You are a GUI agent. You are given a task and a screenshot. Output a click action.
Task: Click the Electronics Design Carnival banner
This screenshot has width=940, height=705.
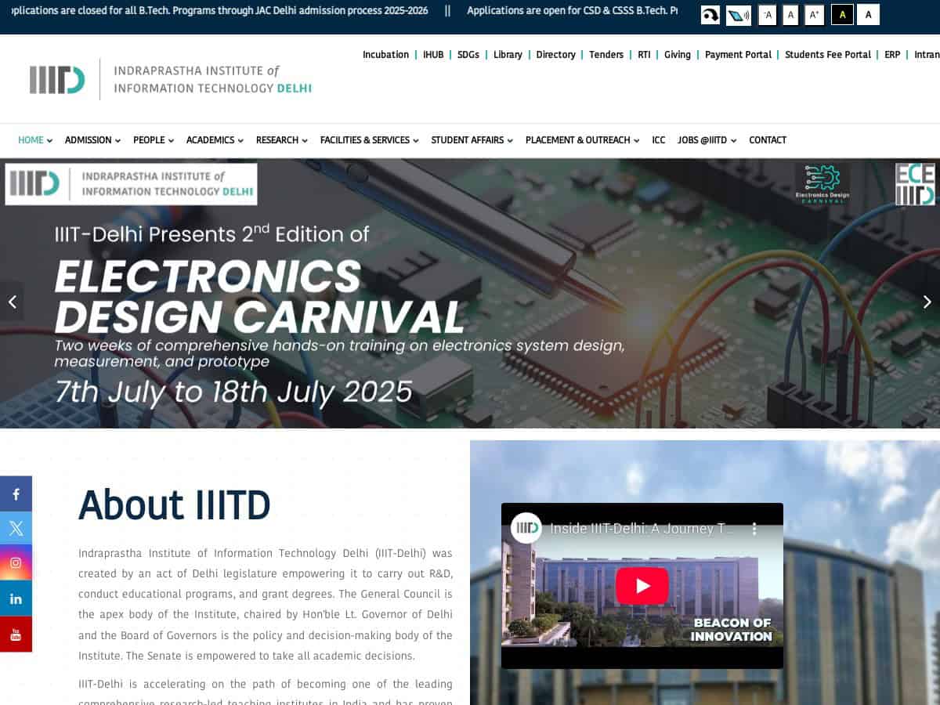click(x=470, y=293)
